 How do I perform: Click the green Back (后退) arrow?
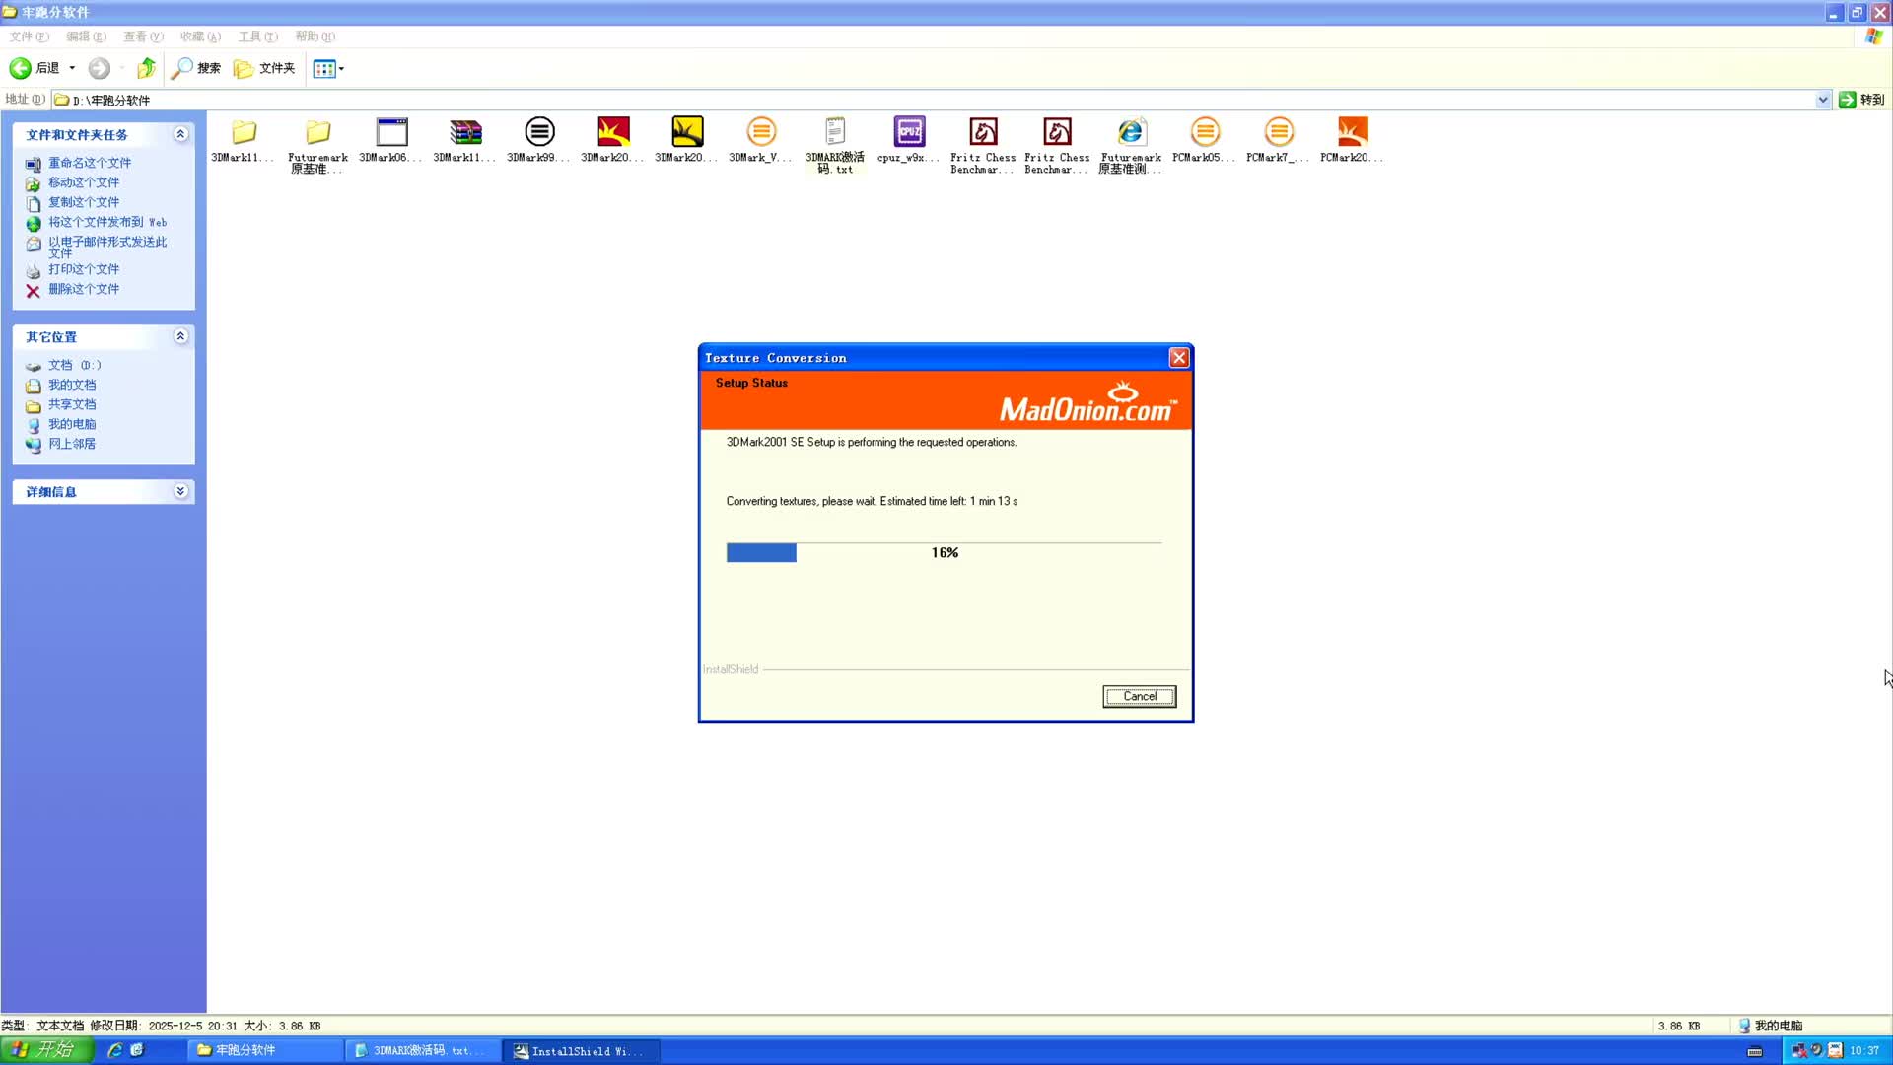coord(20,68)
